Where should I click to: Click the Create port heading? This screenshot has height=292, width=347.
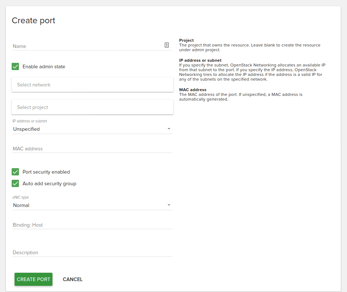point(33,21)
